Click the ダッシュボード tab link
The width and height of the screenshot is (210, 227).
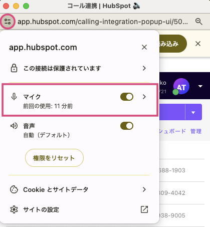tap(172, 131)
